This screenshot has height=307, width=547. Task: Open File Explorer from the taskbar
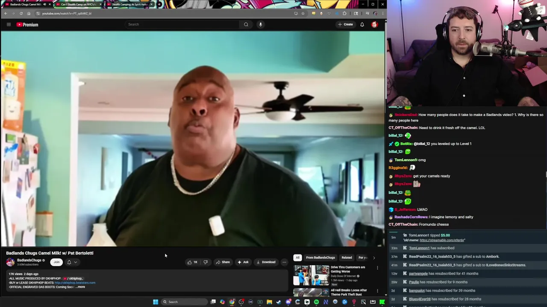[x=269, y=302]
